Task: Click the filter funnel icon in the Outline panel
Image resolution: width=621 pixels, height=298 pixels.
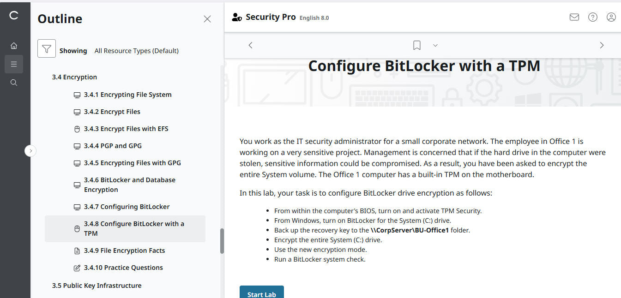Action: (46, 48)
